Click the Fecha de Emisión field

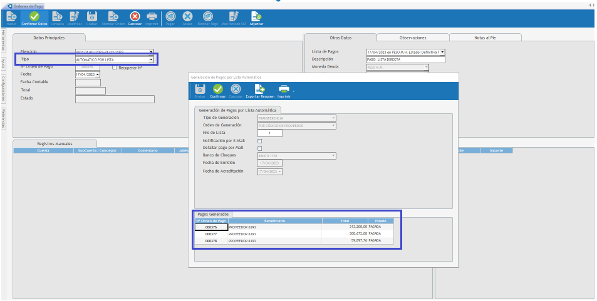point(270,163)
